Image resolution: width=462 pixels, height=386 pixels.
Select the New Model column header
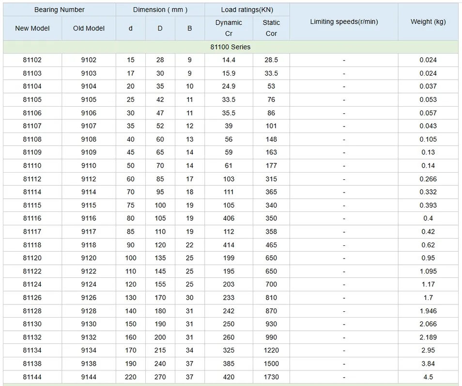coord(32,28)
